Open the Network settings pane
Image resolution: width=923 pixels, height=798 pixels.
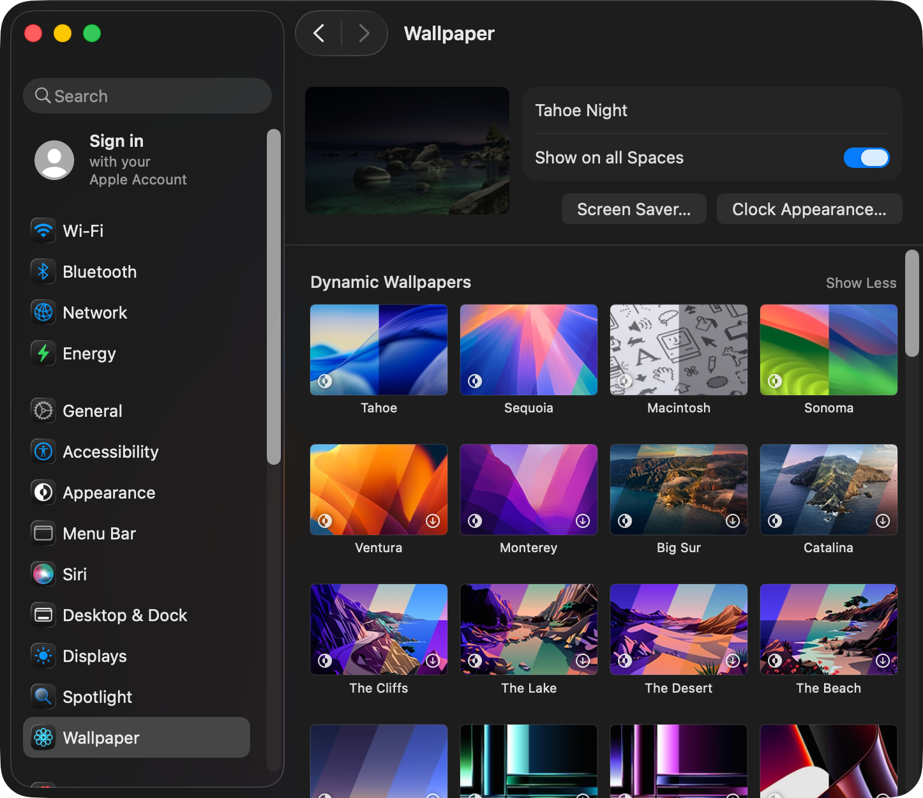pyautogui.click(x=137, y=312)
